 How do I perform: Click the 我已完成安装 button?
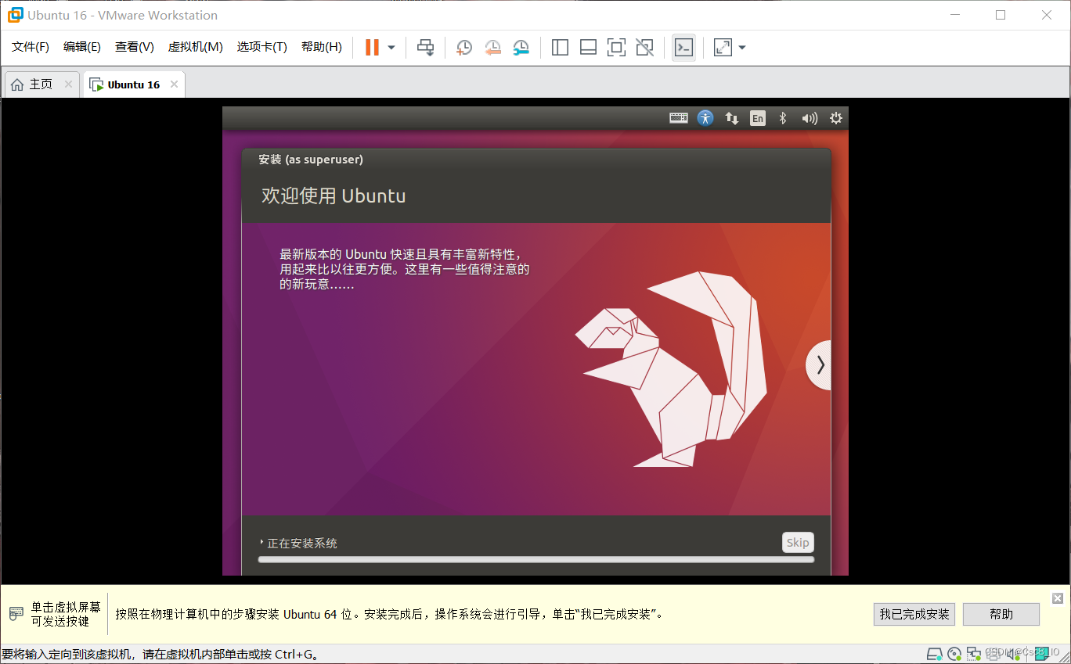coord(914,614)
